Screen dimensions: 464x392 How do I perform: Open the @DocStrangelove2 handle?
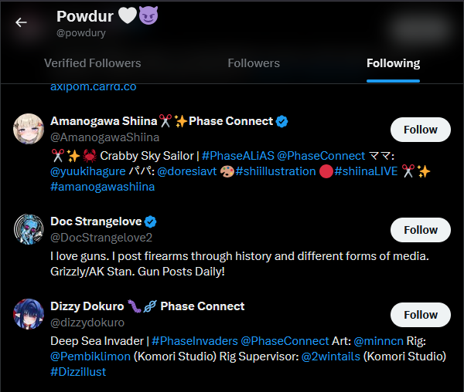[101, 238]
